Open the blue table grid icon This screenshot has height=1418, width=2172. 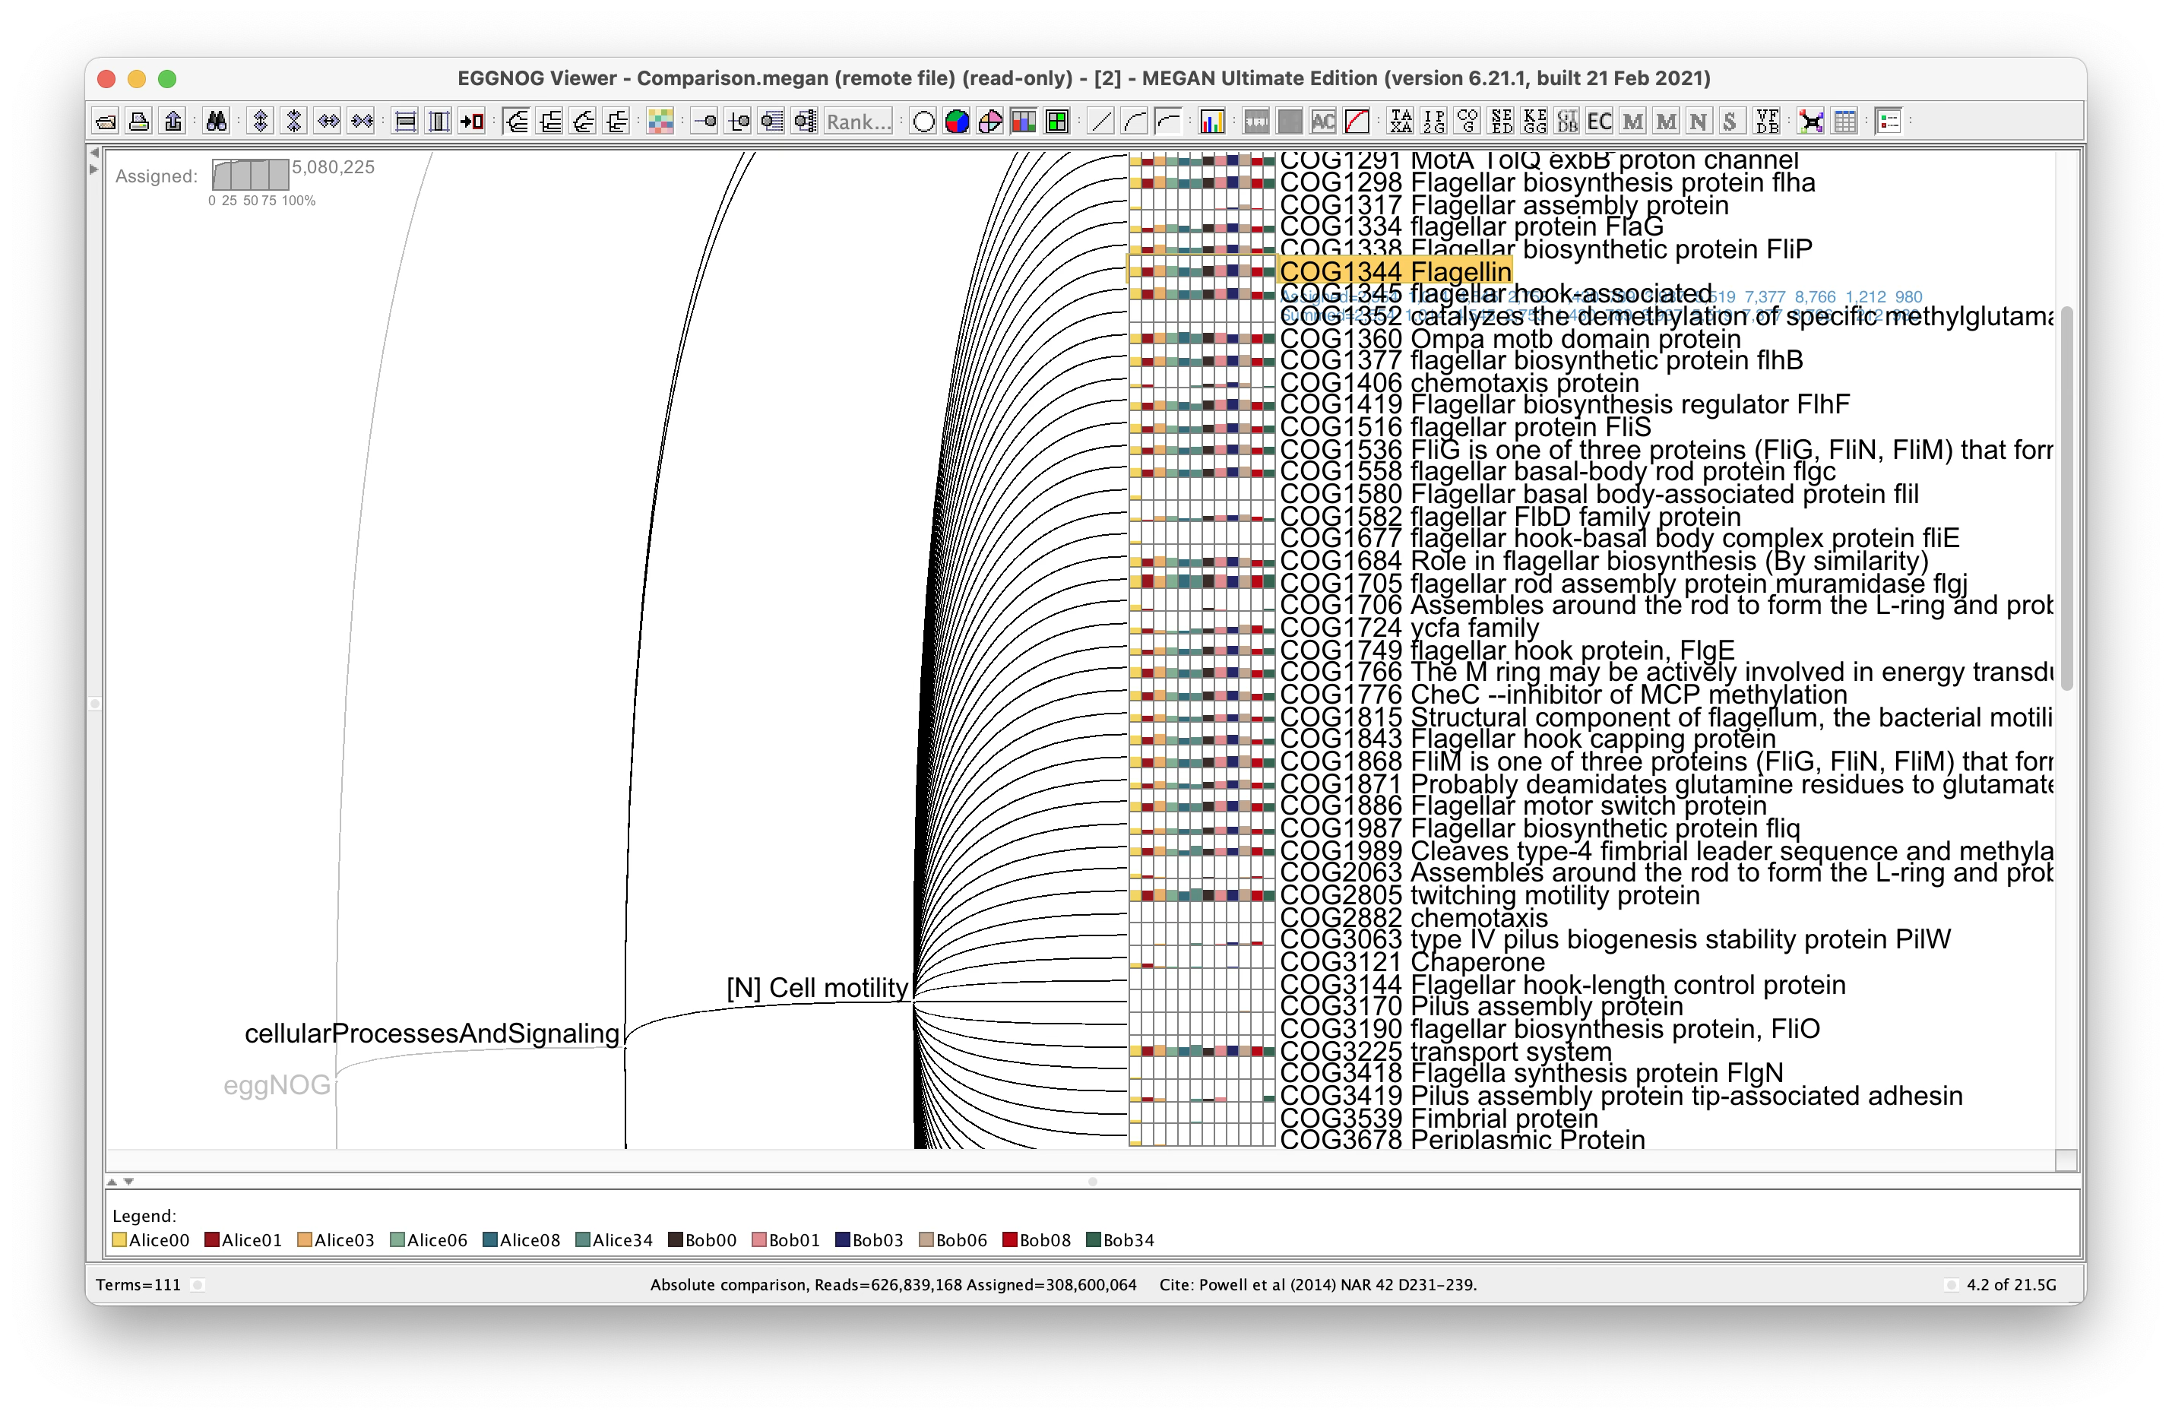point(1845,122)
